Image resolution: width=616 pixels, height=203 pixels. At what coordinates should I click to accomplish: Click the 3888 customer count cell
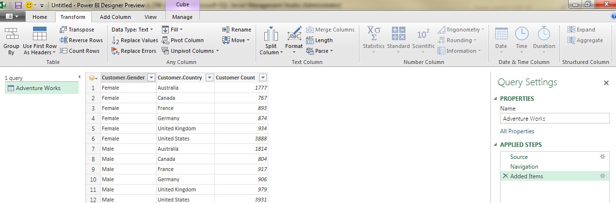tap(241, 139)
